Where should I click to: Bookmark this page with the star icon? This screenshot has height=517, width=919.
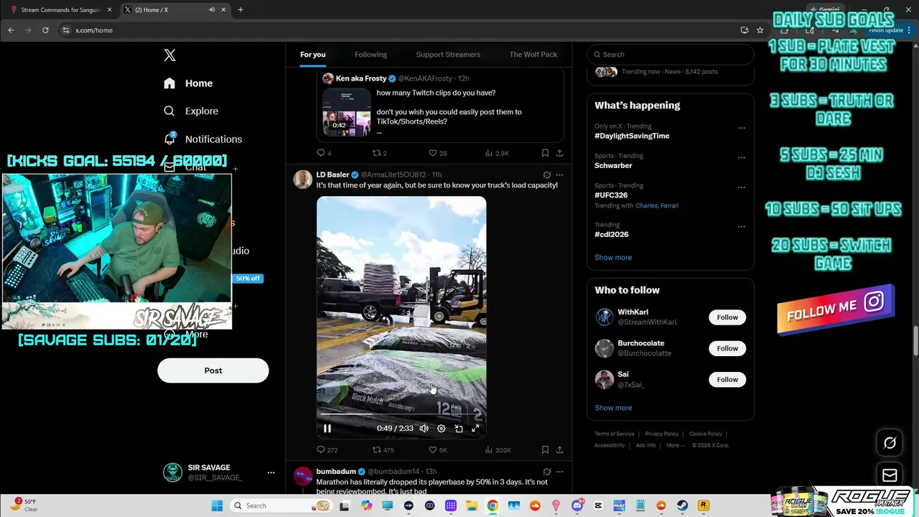tap(760, 30)
